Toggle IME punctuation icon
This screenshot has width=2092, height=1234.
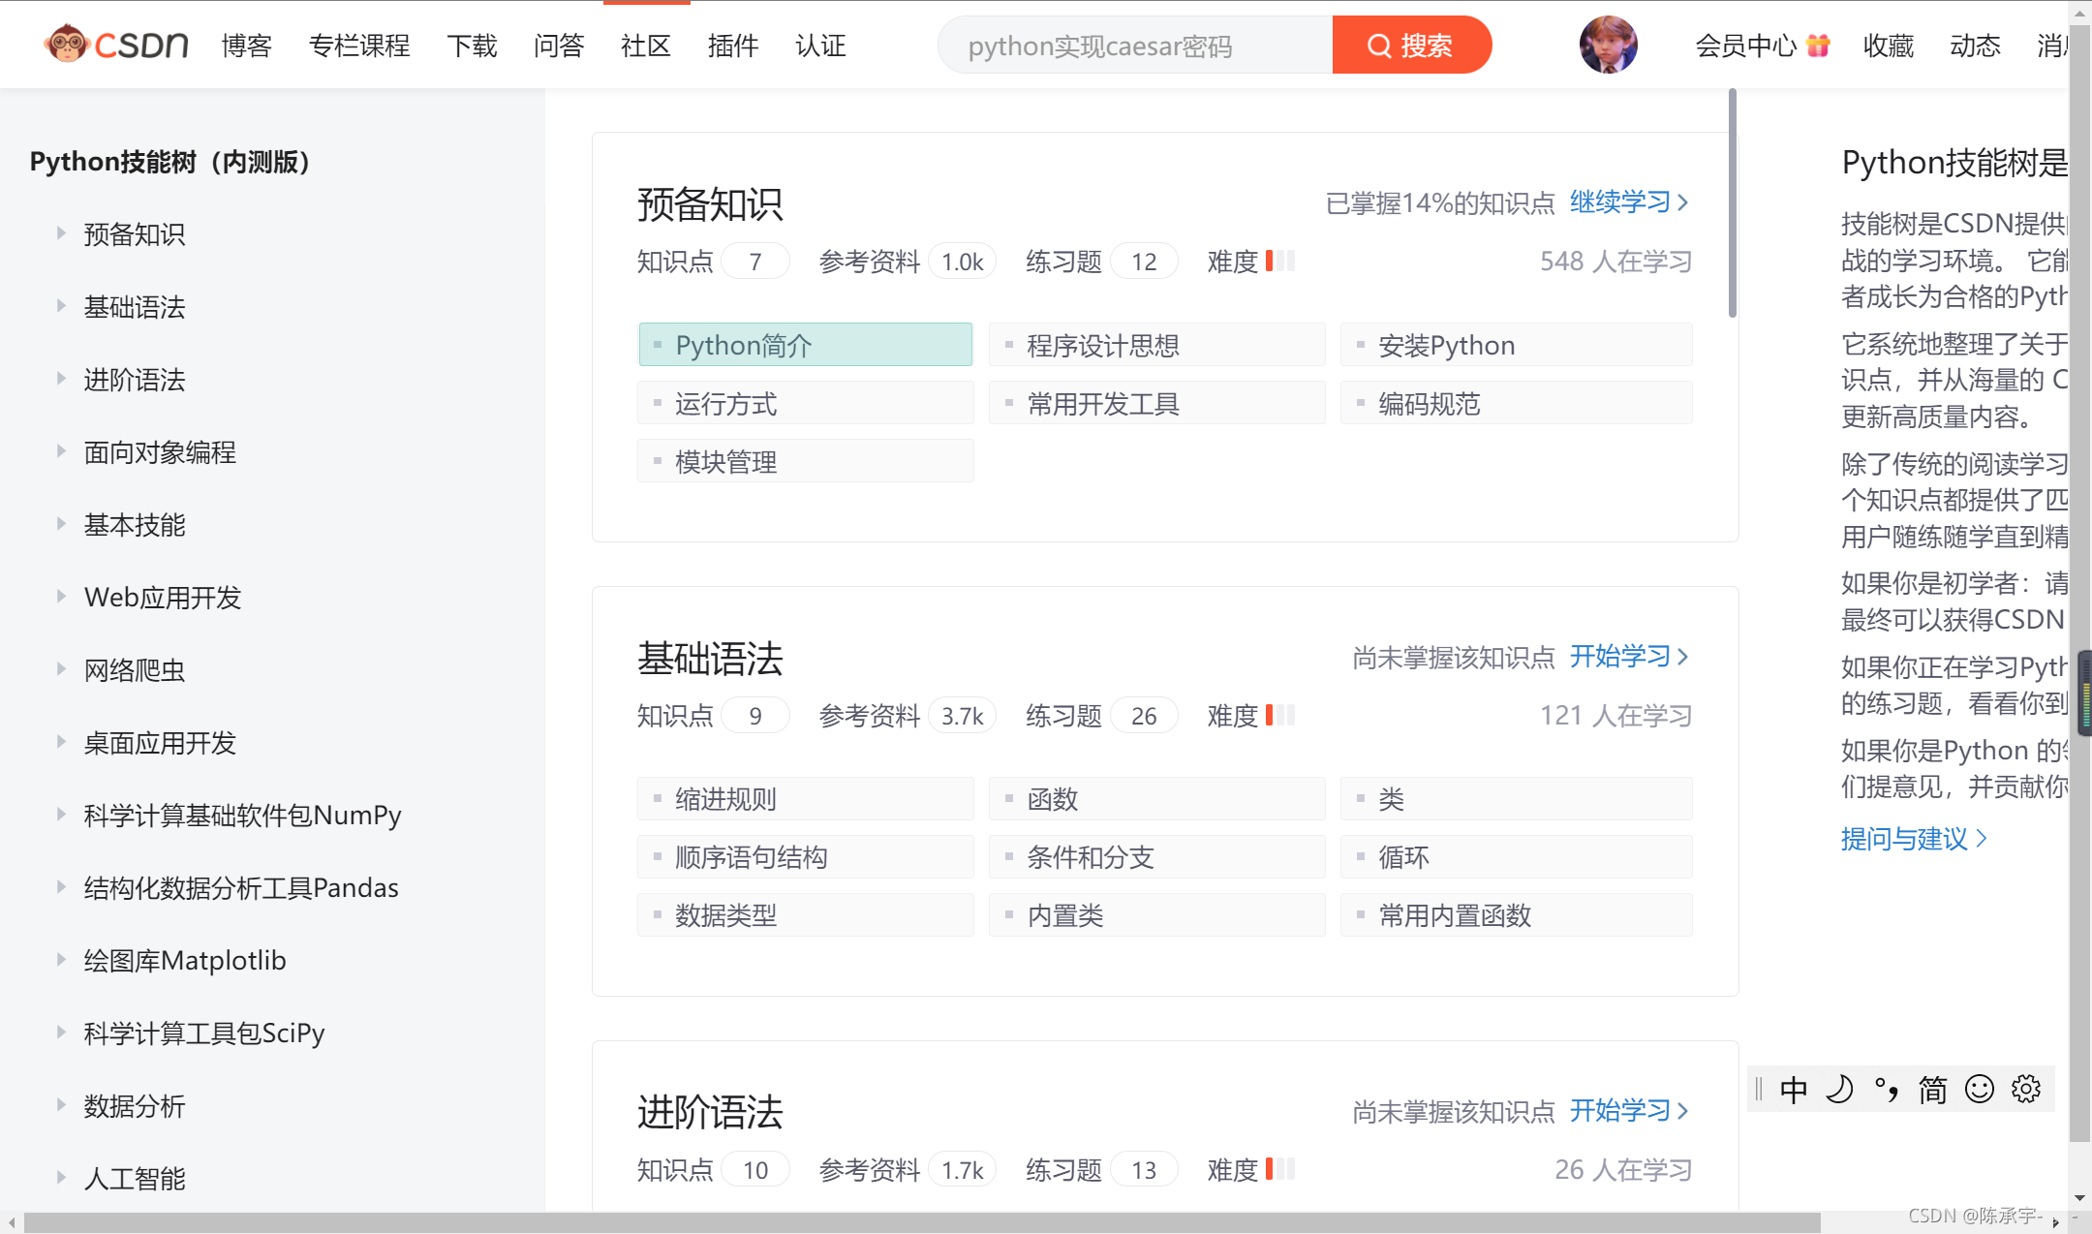point(1886,1090)
